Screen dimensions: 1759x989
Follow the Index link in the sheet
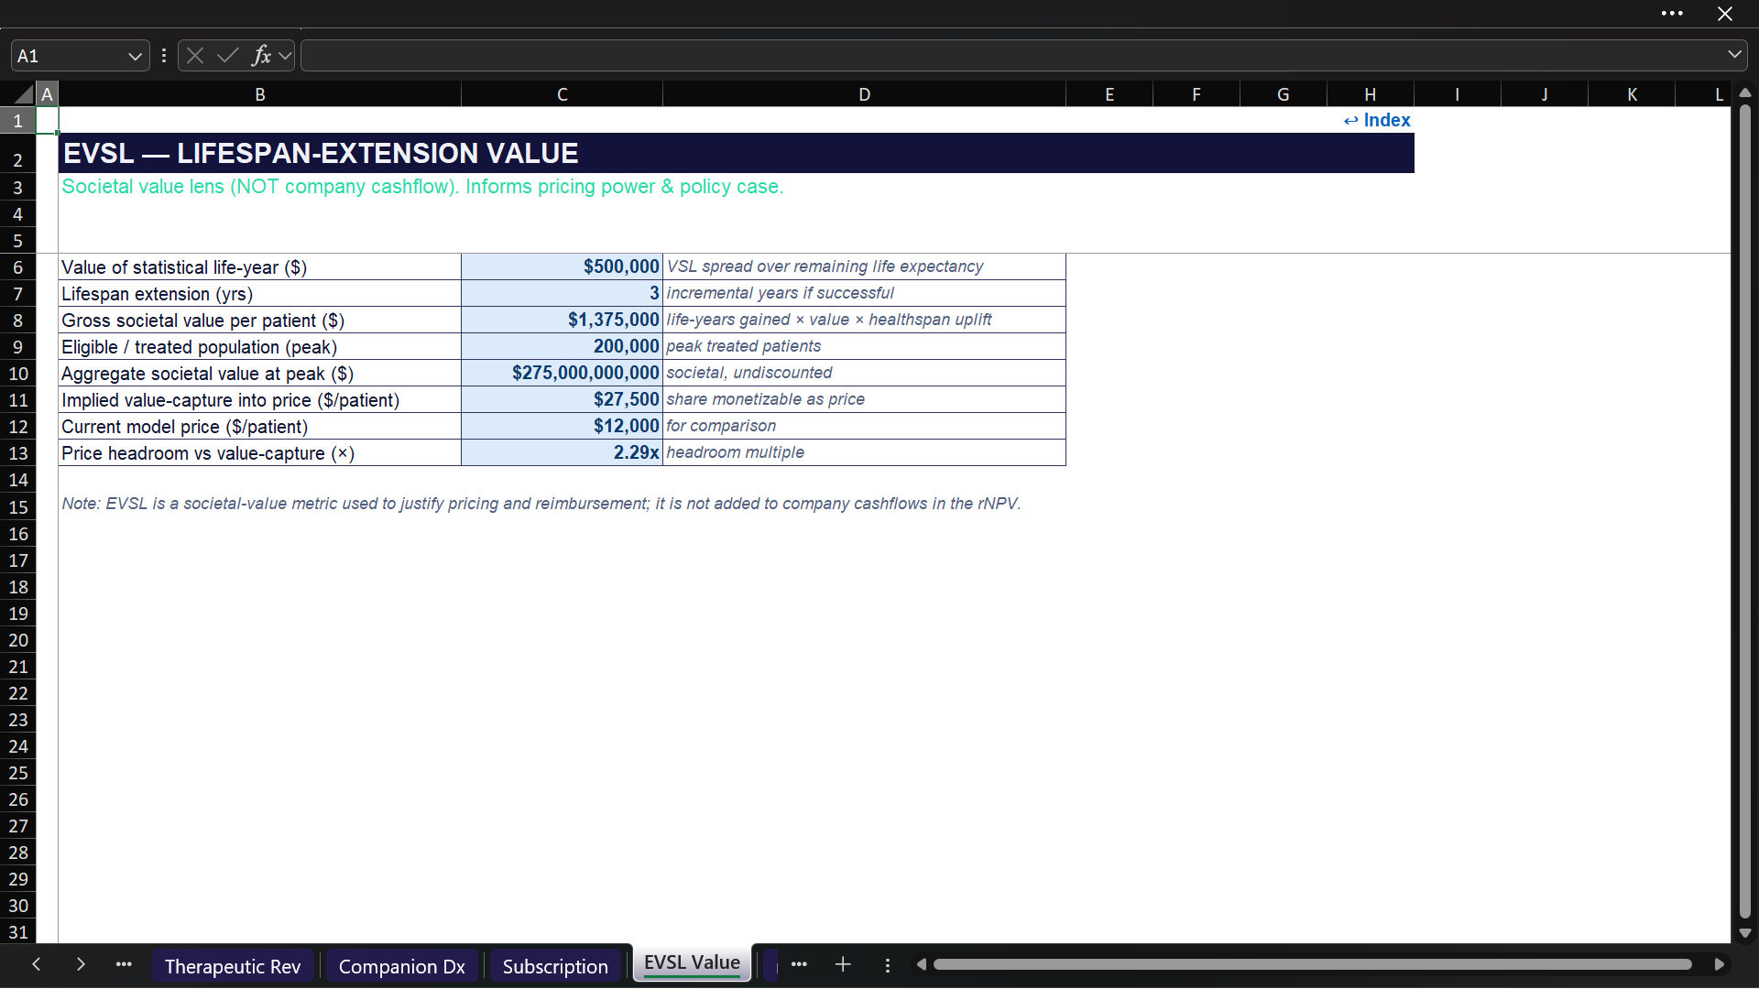pos(1377,120)
